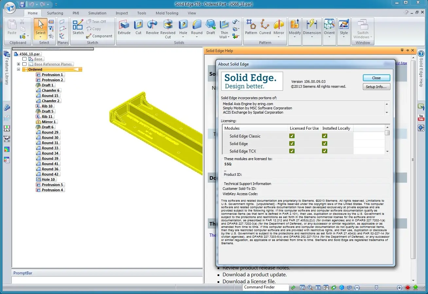The width and height of the screenshot is (428, 294).
Task: Select the Round tool icon
Action: pyautogui.click(x=197, y=25)
